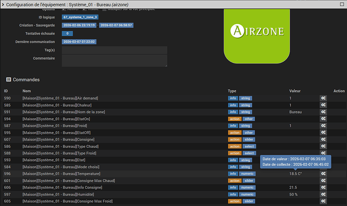Click the Type column header
The height and width of the screenshot is (206, 347).
[232, 91]
